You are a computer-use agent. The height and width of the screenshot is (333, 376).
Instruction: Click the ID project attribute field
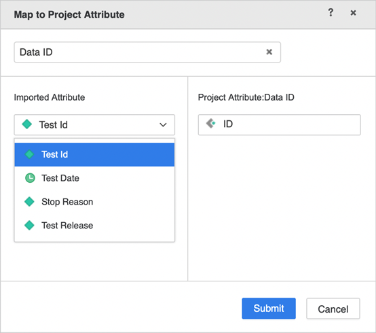coord(280,125)
